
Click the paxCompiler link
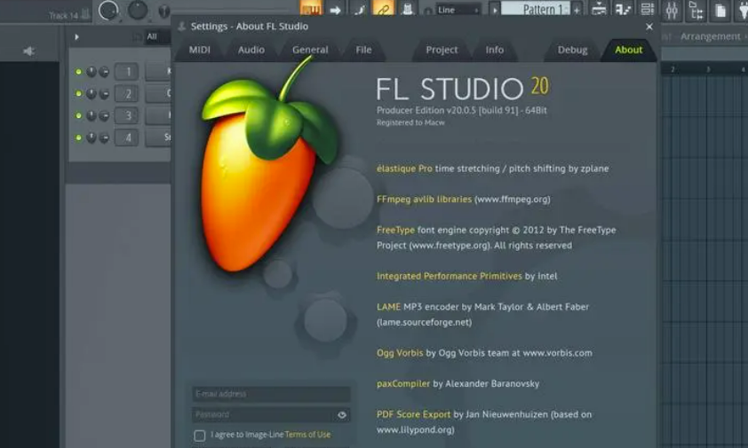403,383
